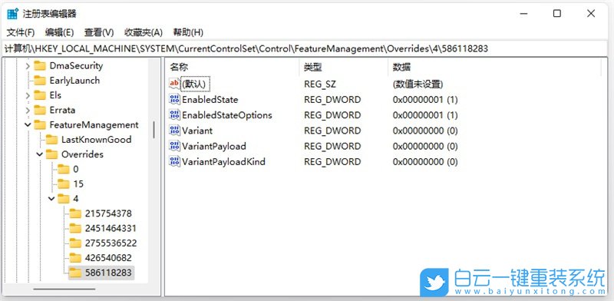Click the (数值未设置) data cell
This screenshot has width=614, height=301.
click(418, 84)
